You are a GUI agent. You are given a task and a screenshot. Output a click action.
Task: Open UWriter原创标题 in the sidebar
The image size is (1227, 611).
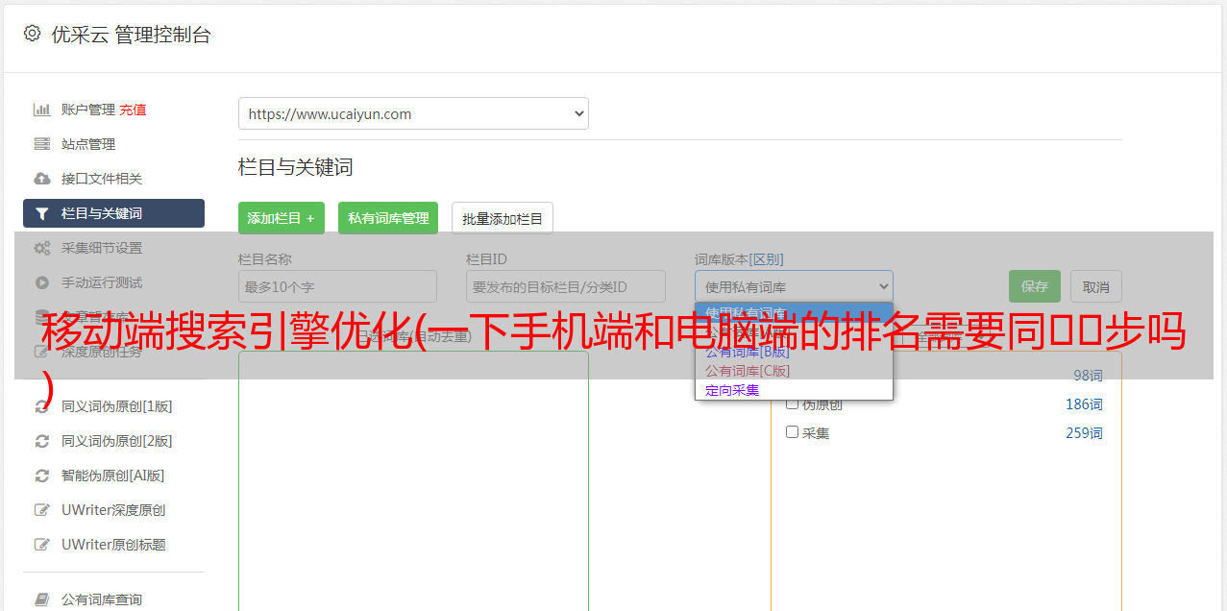[113, 545]
